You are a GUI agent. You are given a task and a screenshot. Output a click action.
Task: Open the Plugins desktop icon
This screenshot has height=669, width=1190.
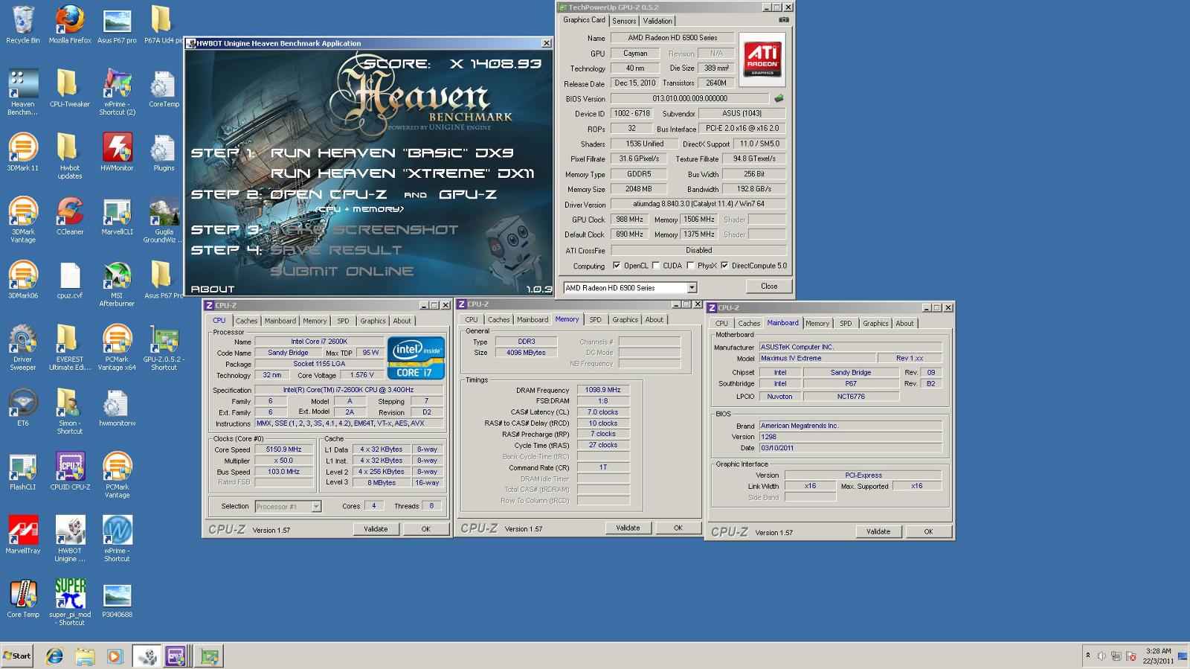coord(164,153)
